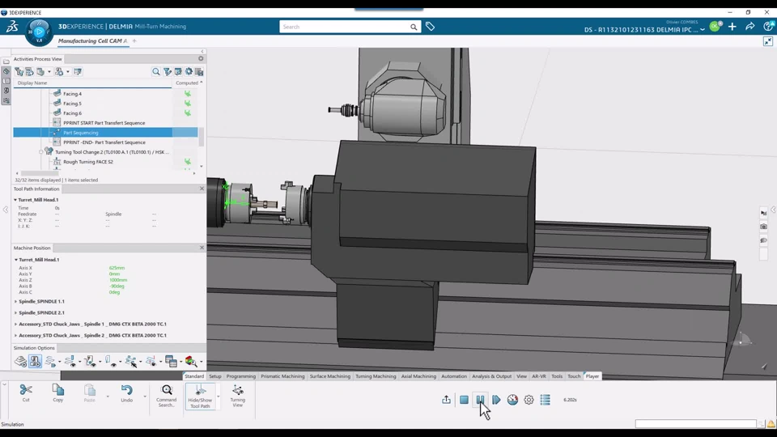Click the search magnifier in Activities Process View
Screen dimensions: 777x437
[x=156, y=72]
